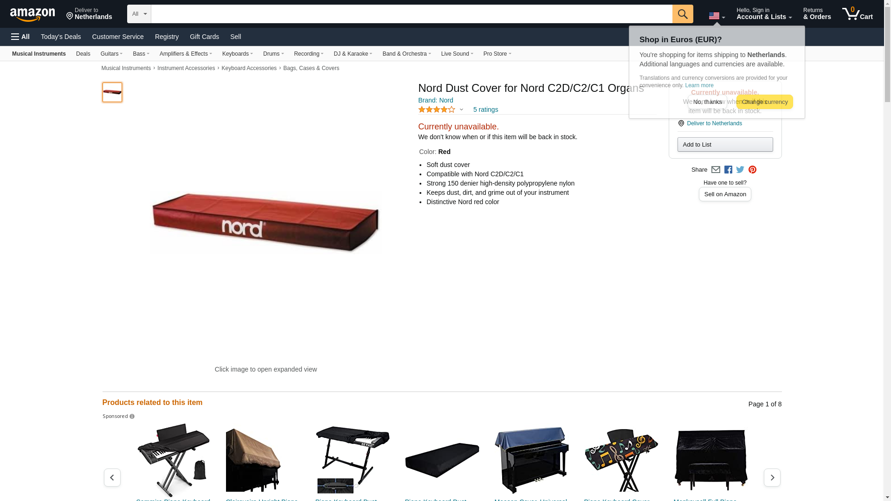The height and width of the screenshot is (501, 891).
Task: Click the Sell on Amazon button
Action: tap(725, 194)
